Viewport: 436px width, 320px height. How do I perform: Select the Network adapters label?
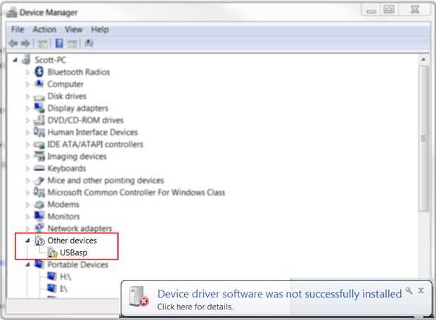(79, 229)
